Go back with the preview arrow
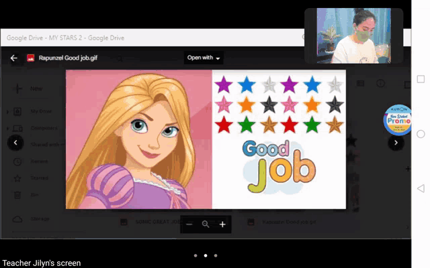The height and width of the screenshot is (268, 430). click(x=13, y=58)
